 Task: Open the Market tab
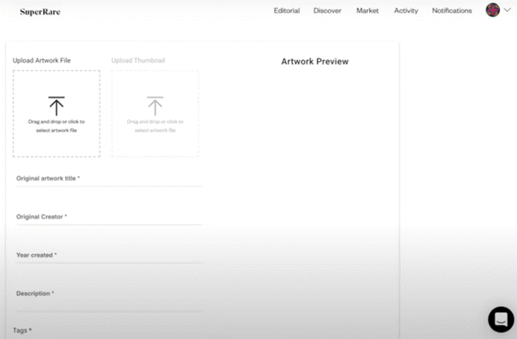pyautogui.click(x=368, y=11)
